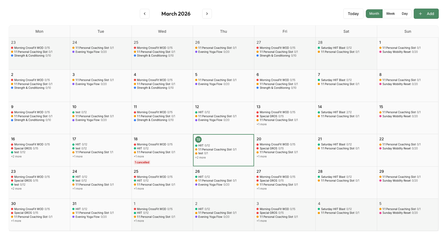Expand +2 more on Monday 16
The width and height of the screenshot is (446, 239).
click(x=16, y=156)
